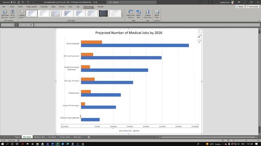Viewport: 261px width, 146px height.
Task: Open Chart Styles paintbrush button
Action: pos(199,36)
